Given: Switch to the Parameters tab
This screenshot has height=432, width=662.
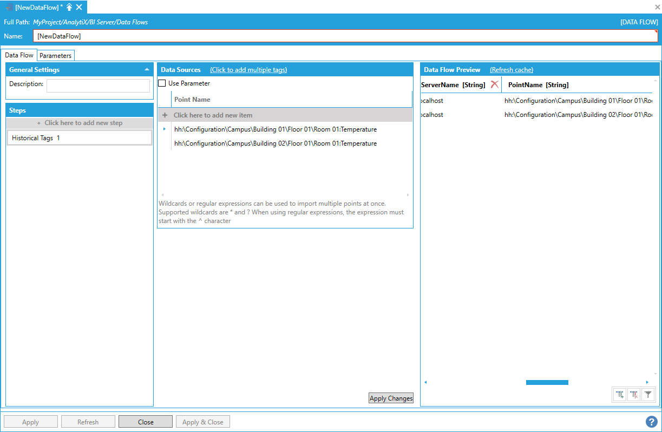Looking at the screenshot, I should 55,56.
